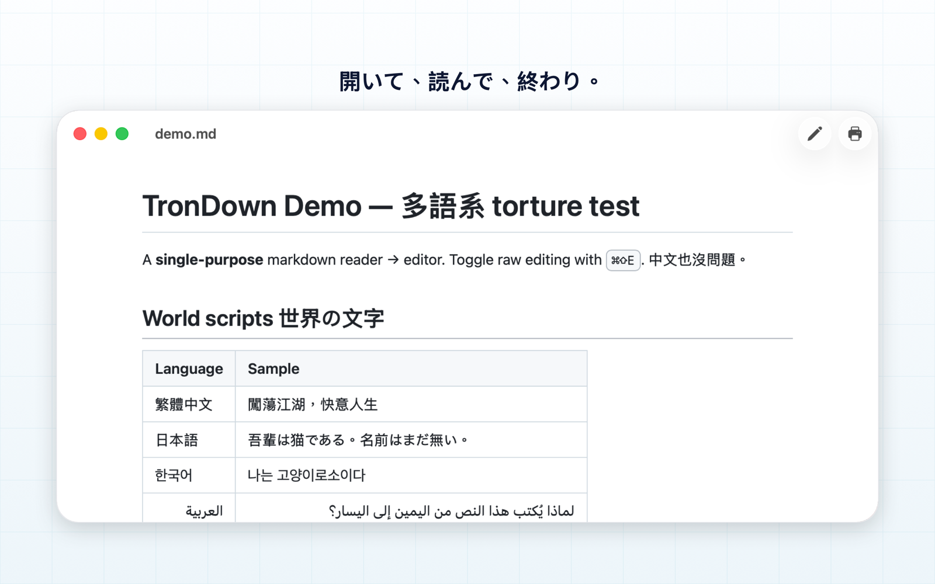Click the Korean 나는 고양이로소이다 sample cell

411,475
